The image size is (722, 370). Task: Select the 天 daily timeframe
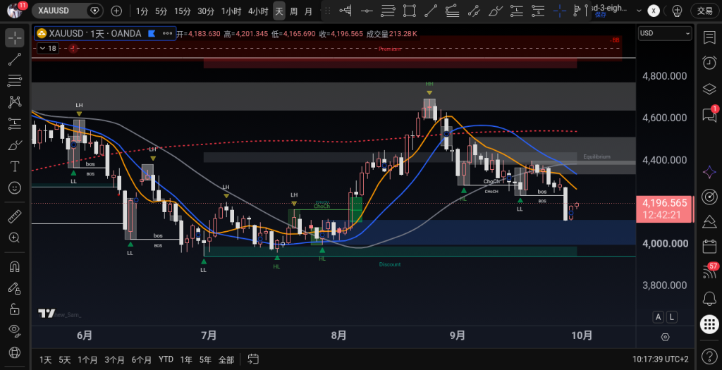279,11
